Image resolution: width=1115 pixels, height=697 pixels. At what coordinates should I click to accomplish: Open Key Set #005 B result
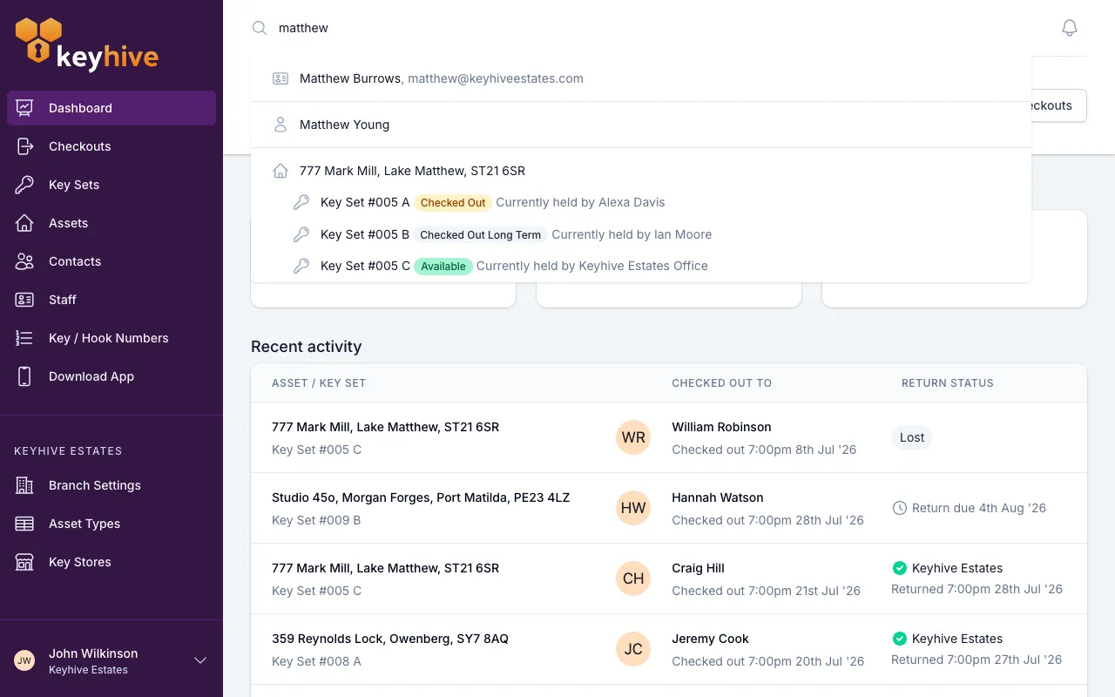(641, 234)
